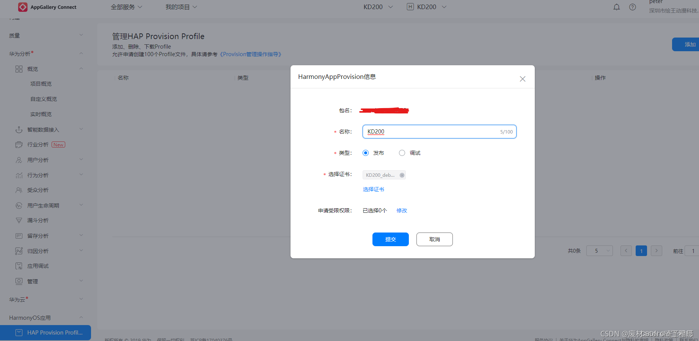Click the 添加 button
Image resolution: width=699 pixels, height=341 pixels.
(x=686, y=44)
